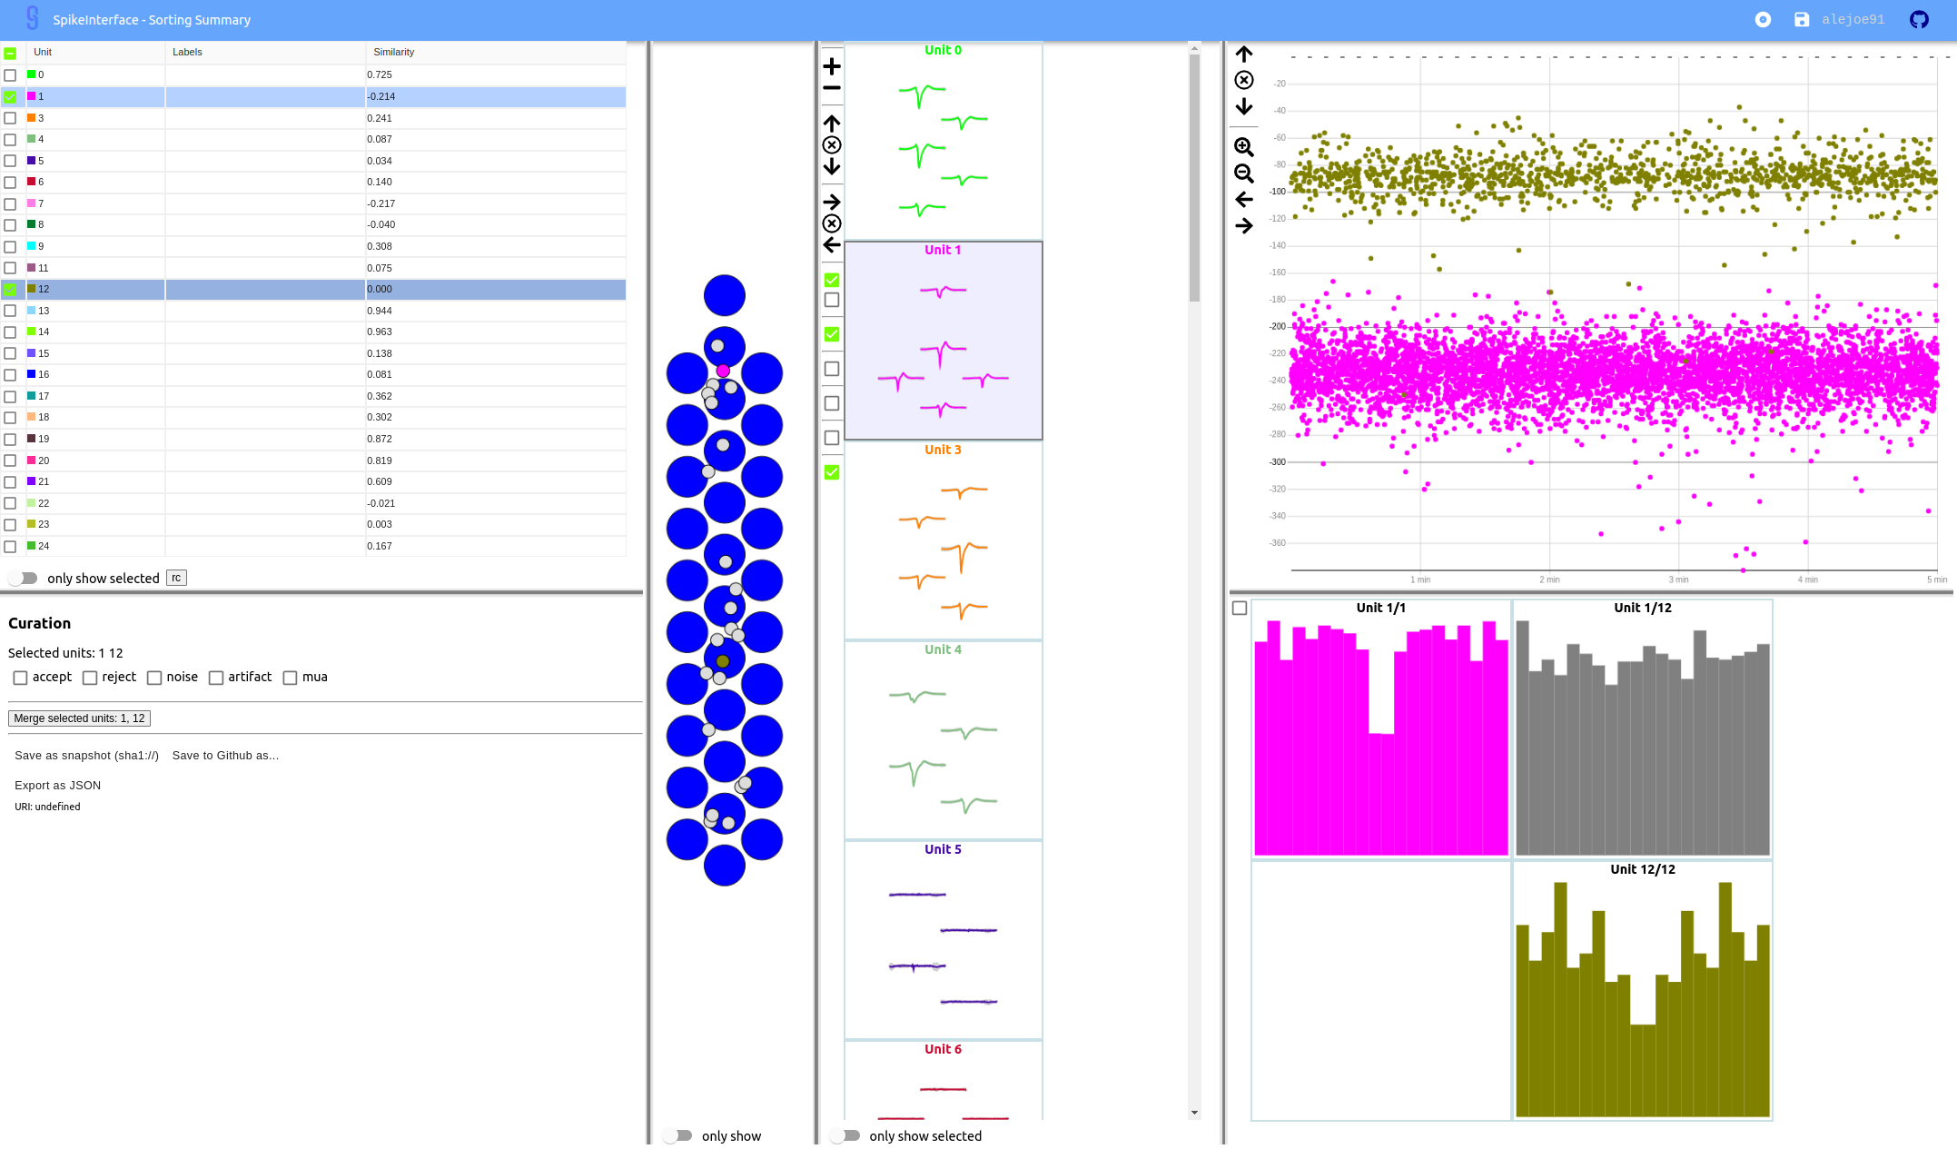
Task: Click Merge selected units: 1, 12 button
Action: pyautogui.click(x=79, y=718)
